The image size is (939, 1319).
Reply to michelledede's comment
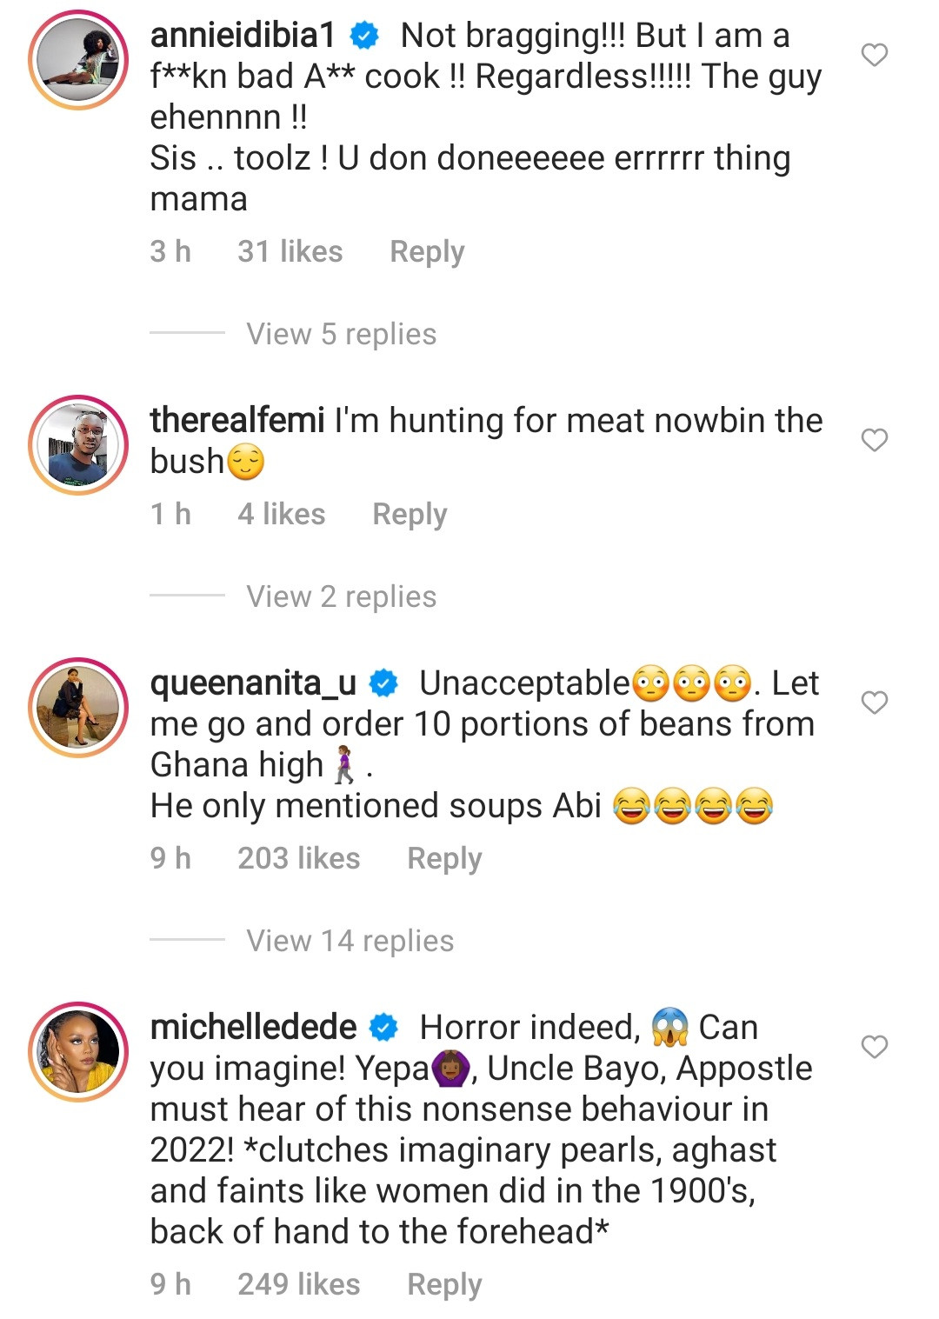444,1285
